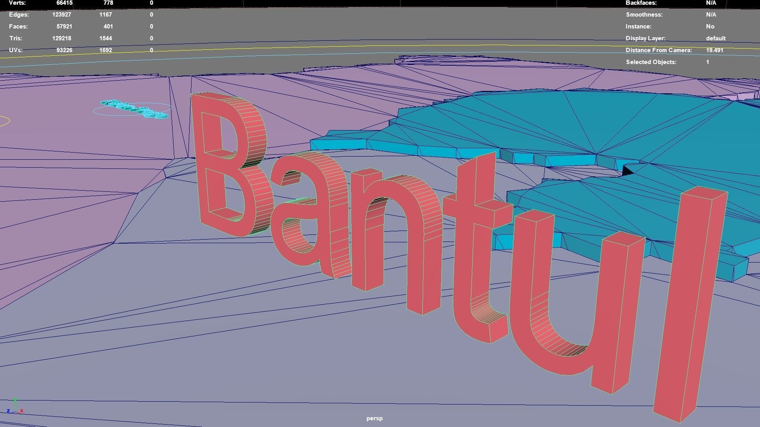Click the faces value 401
This screenshot has width=760, height=427.
108,26
